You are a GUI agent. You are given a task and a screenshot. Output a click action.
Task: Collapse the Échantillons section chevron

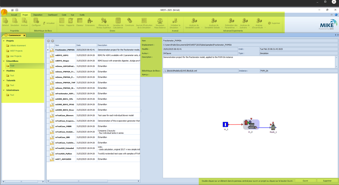[x=4, y=61]
